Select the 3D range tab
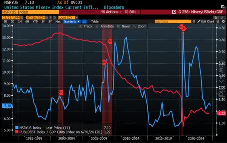This screenshot has width=227, height=143. [12, 21]
